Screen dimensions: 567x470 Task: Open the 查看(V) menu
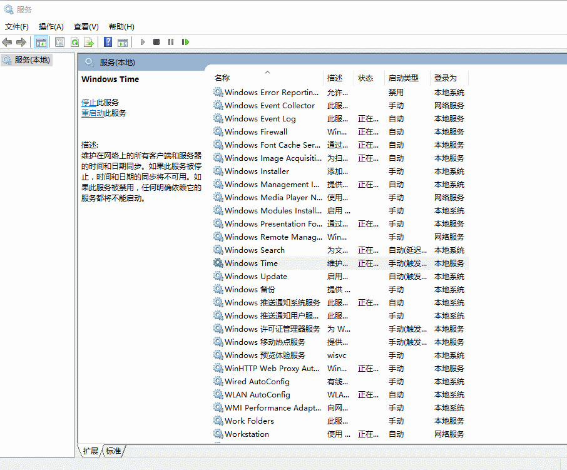click(x=86, y=26)
